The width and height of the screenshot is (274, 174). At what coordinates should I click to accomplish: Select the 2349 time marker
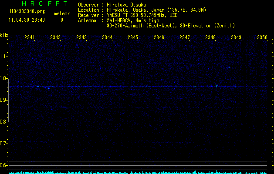[236, 37]
